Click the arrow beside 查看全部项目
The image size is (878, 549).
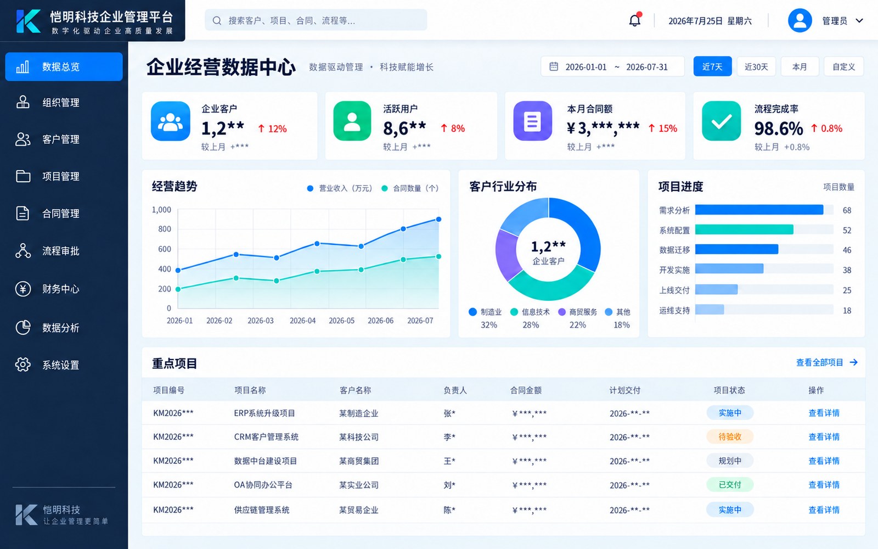853,362
